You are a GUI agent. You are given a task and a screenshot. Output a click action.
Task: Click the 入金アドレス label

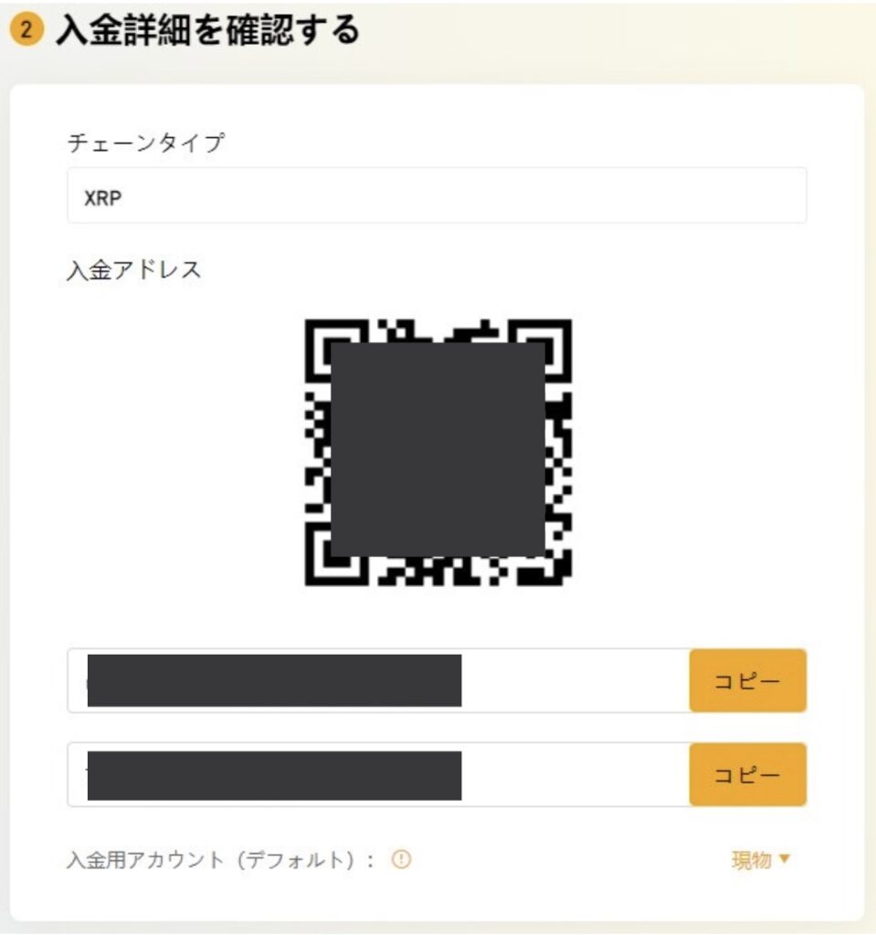coord(133,270)
